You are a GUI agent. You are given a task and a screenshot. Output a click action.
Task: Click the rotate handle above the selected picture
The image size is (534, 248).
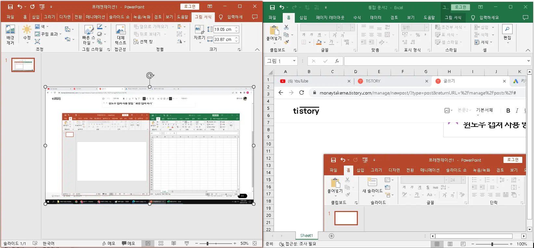[x=150, y=76]
